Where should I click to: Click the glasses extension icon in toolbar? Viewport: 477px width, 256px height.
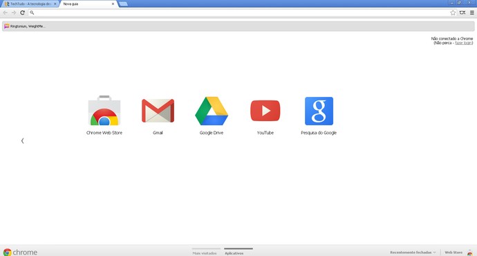pos(462,12)
